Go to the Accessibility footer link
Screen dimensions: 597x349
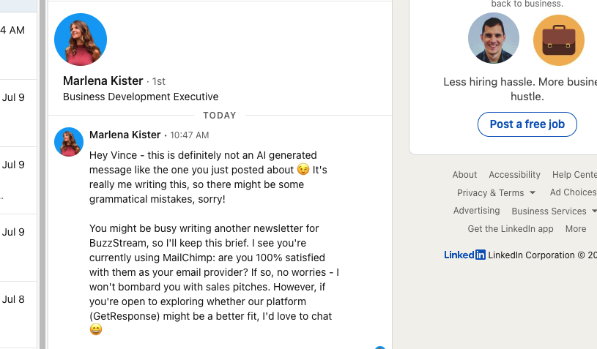coord(515,175)
